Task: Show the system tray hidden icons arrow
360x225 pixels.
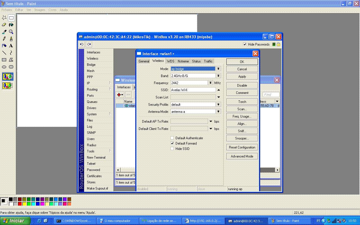Action: 323,221
